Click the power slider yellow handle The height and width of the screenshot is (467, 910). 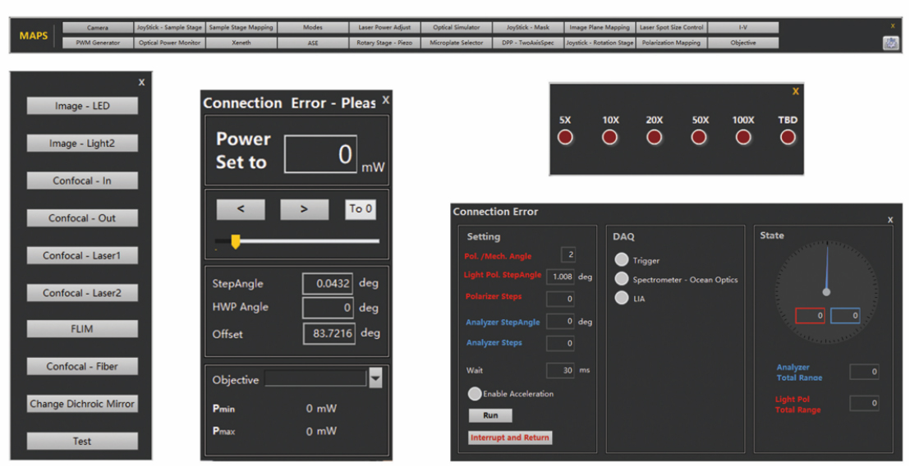235,241
